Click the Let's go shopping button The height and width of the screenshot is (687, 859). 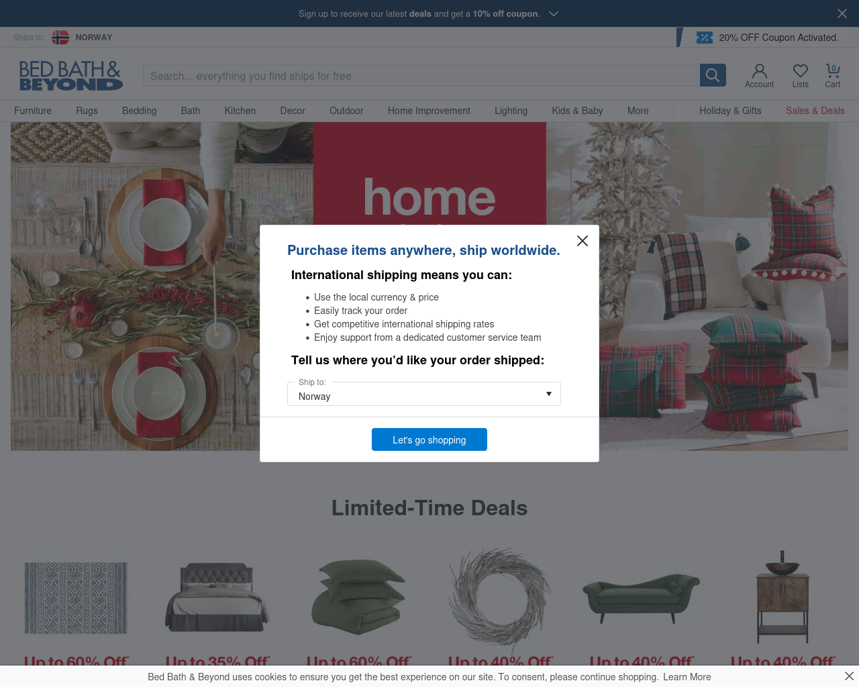pos(429,439)
